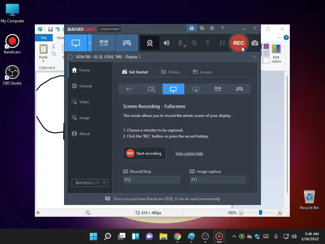Toggle the speaker sound icon
Screen dimensions: 325x244
tap(166, 43)
